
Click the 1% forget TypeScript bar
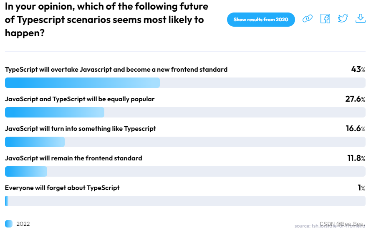[7, 201]
